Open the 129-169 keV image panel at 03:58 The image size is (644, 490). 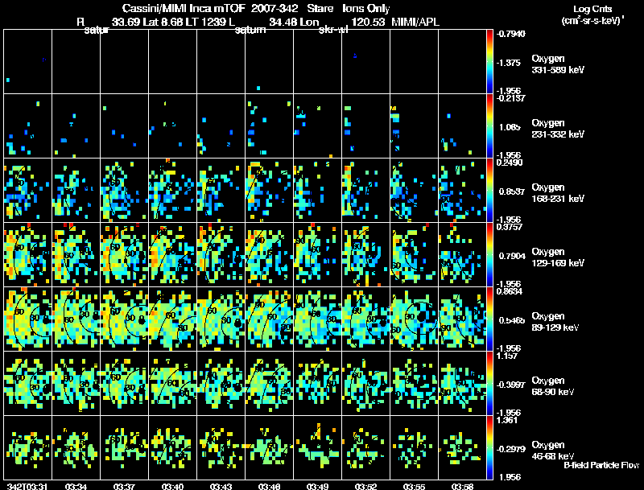coord(462,254)
